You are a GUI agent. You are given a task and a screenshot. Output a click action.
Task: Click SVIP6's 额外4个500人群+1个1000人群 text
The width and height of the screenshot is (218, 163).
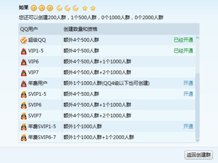(x=97, y=105)
